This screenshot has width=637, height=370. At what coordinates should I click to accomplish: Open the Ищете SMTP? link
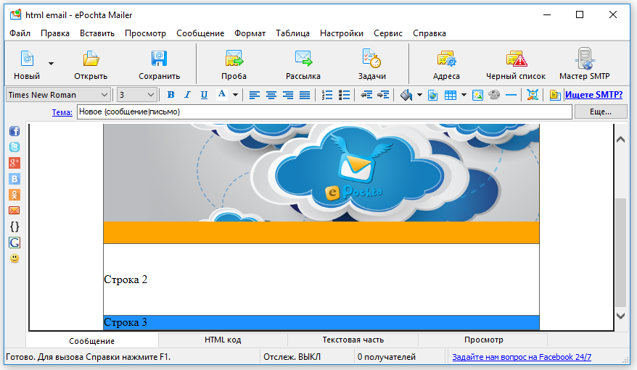click(593, 95)
